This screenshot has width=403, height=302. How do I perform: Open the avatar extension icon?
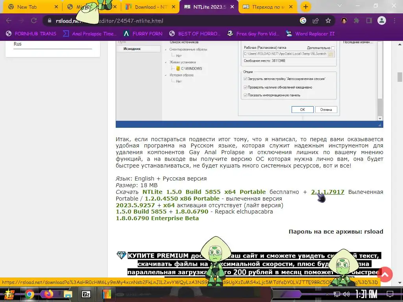(344, 20)
